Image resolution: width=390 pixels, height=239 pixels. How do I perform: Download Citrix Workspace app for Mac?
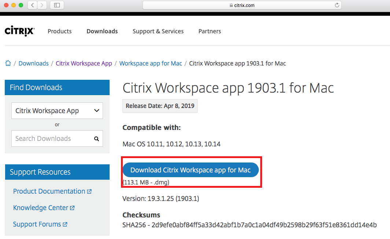(191, 170)
